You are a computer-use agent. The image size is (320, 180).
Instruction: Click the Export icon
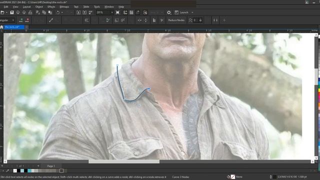click(84, 12)
